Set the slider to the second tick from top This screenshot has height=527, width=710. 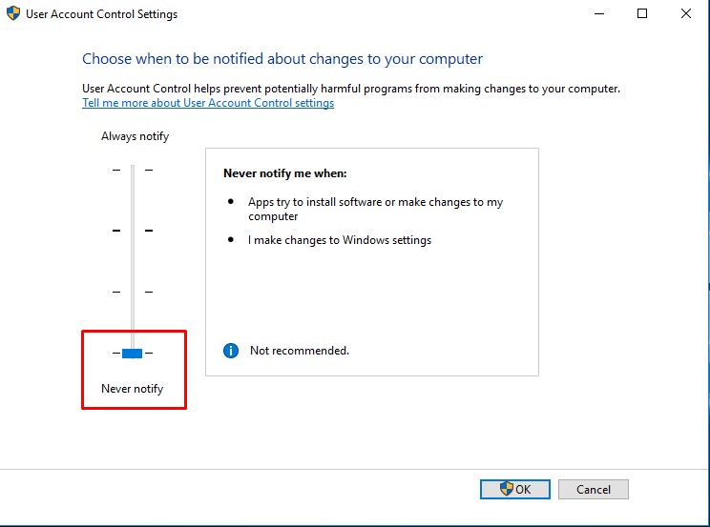click(x=133, y=231)
